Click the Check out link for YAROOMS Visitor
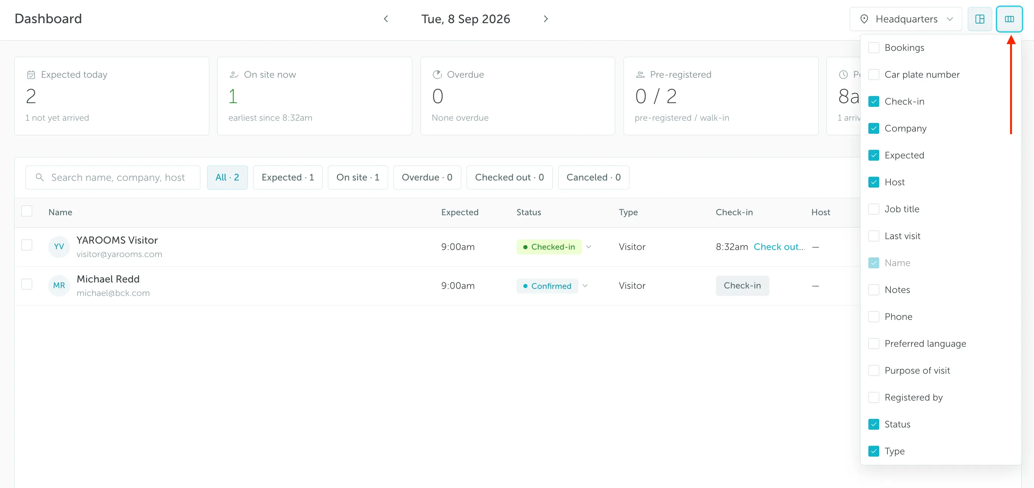The image size is (1034, 488). coord(779,247)
